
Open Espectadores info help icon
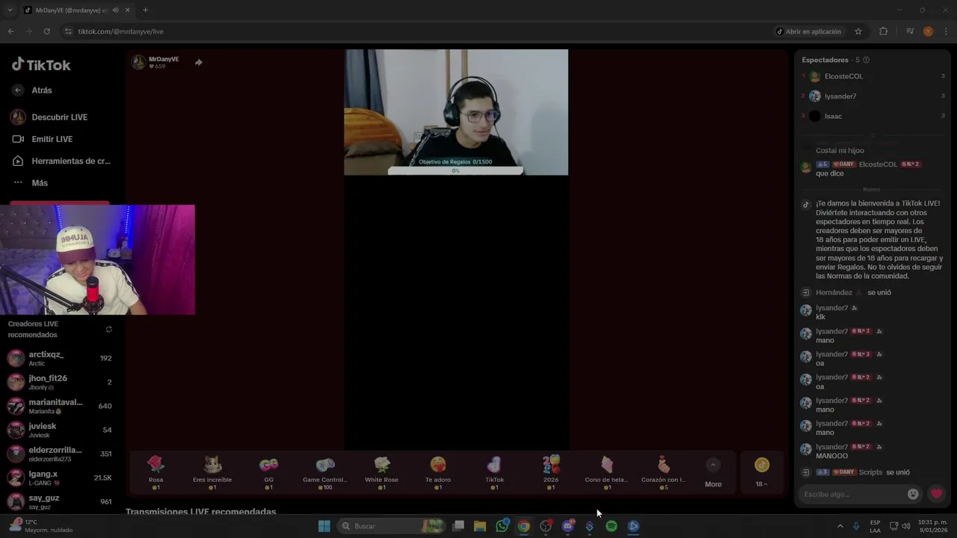point(866,60)
